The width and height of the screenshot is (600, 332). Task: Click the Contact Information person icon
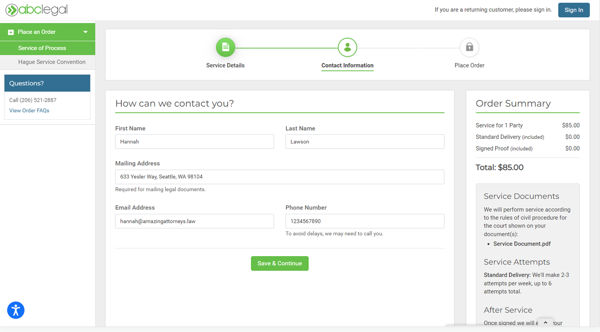[x=347, y=47]
